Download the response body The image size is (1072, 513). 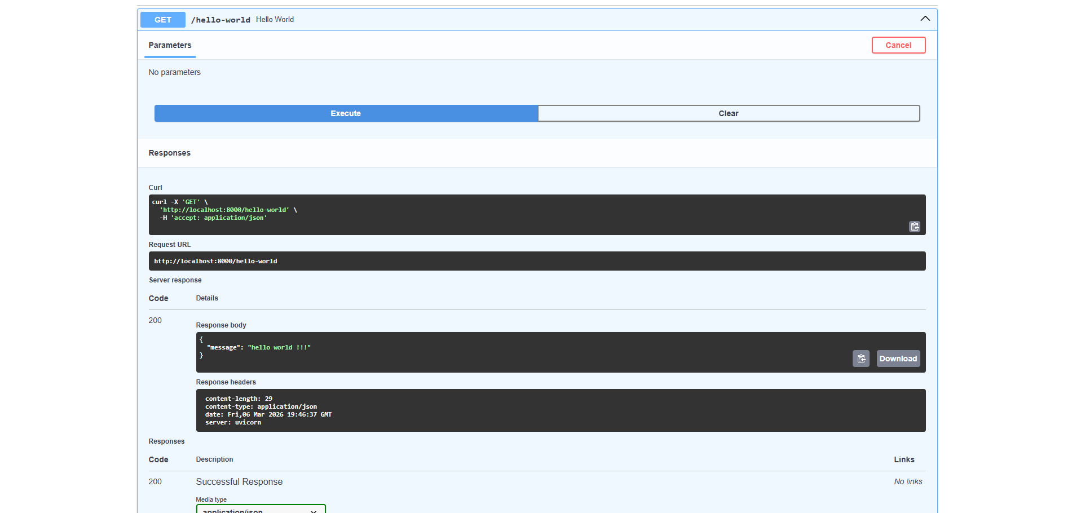pyautogui.click(x=898, y=359)
